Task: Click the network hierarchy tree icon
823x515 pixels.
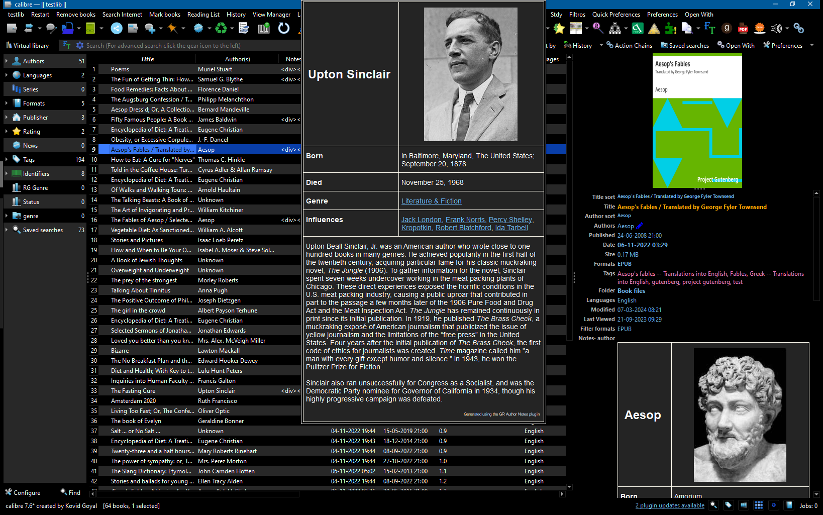Action: click(615, 29)
